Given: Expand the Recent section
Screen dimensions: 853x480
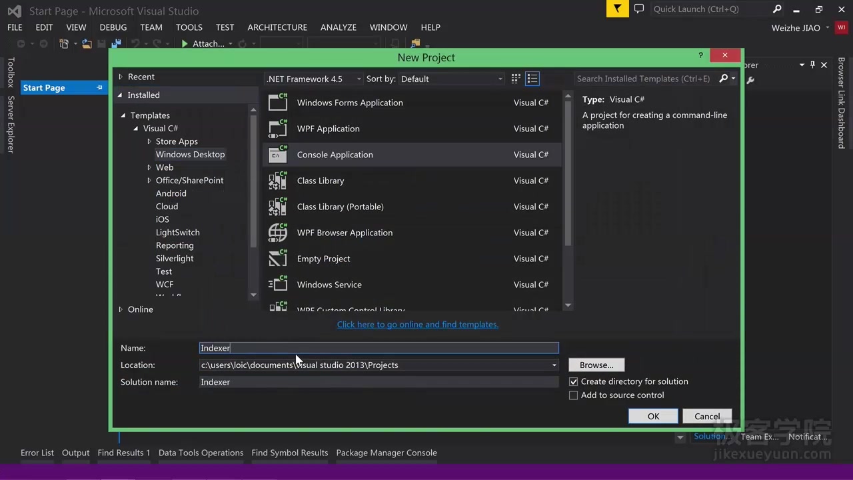Looking at the screenshot, I should click(x=121, y=77).
